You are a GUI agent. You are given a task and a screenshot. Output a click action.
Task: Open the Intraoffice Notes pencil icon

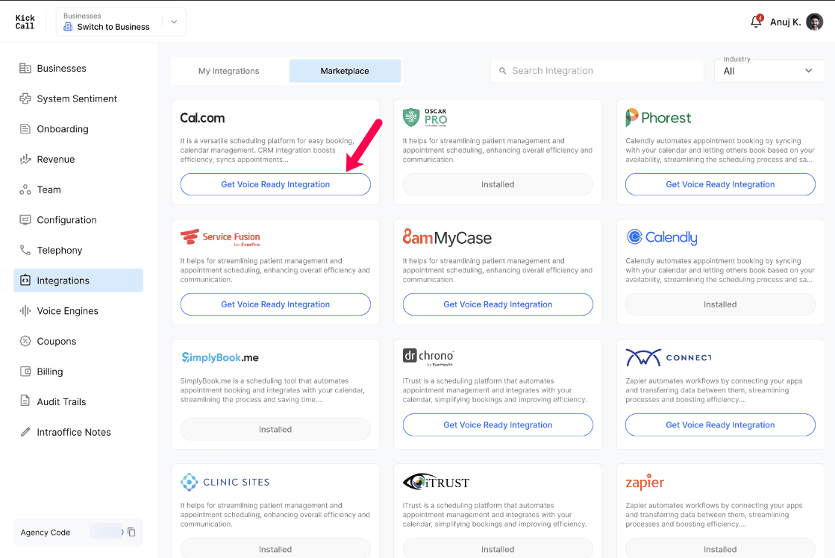pos(25,433)
